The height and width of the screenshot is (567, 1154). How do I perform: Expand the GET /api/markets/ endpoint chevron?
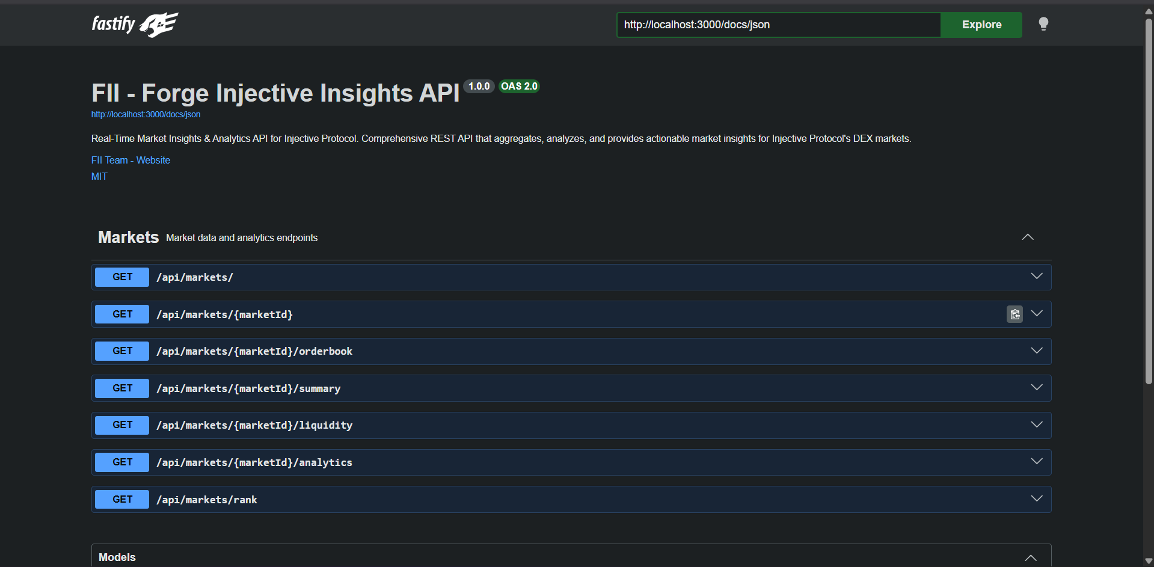[1036, 277]
